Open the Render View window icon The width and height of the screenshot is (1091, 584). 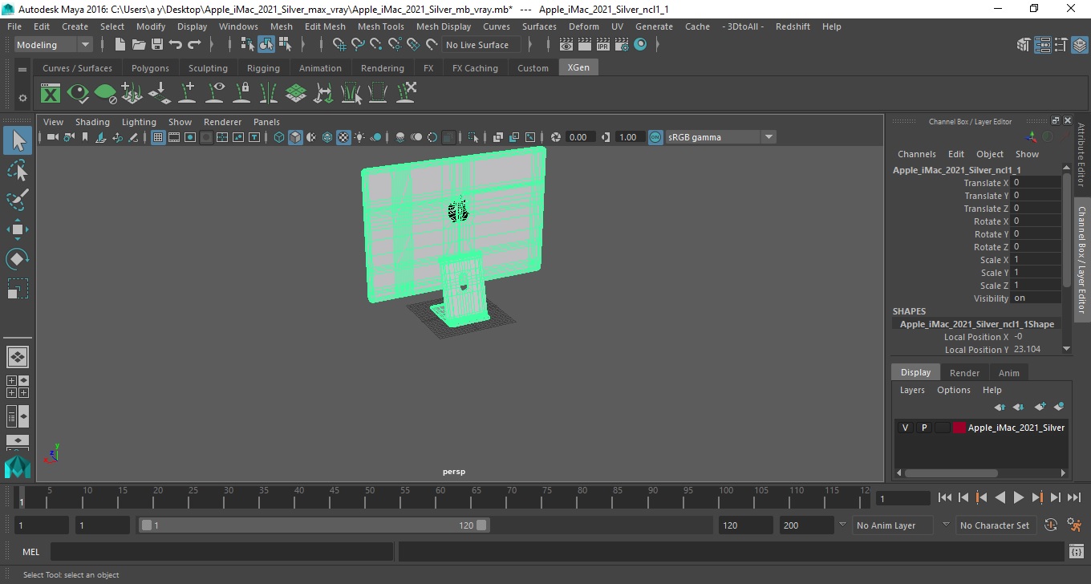[566, 45]
